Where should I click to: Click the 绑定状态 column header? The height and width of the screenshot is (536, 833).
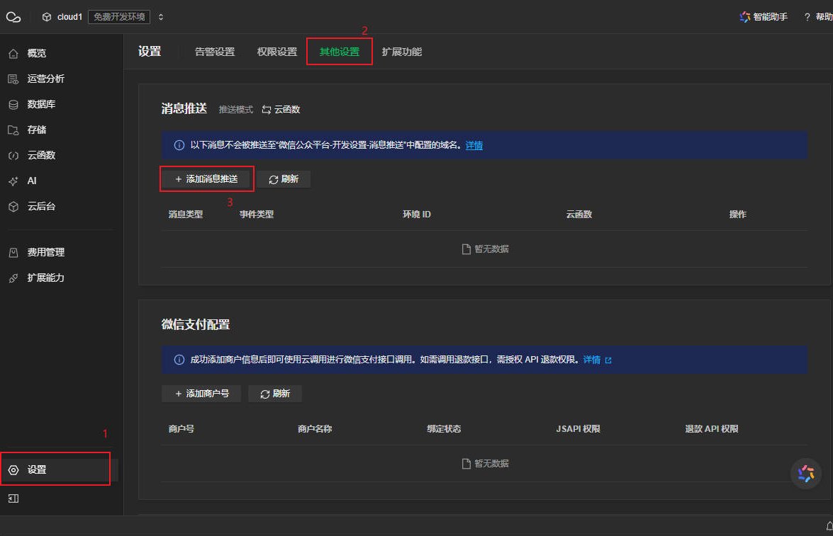(444, 429)
